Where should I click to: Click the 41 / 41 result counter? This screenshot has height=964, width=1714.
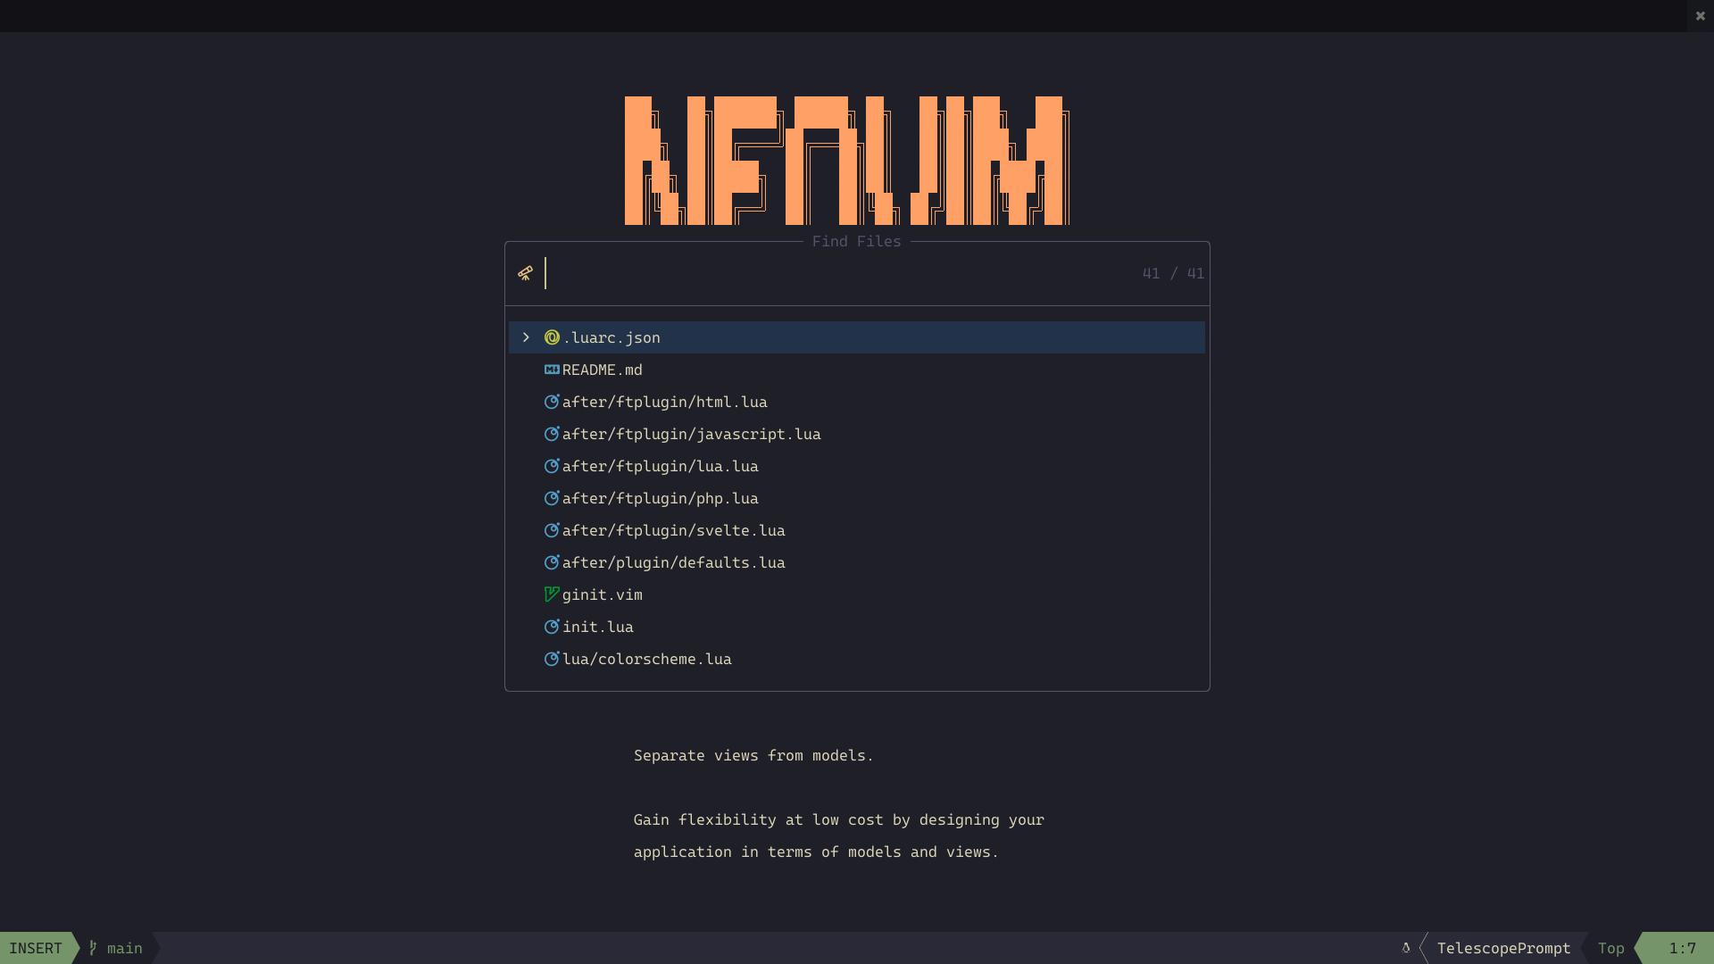tap(1172, 273)
